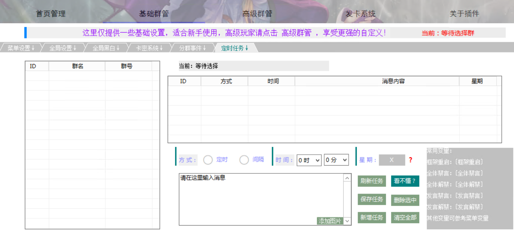514x236 pixels.
Task: Switch to 基础群管 section
Action: (x=154, y=14)
